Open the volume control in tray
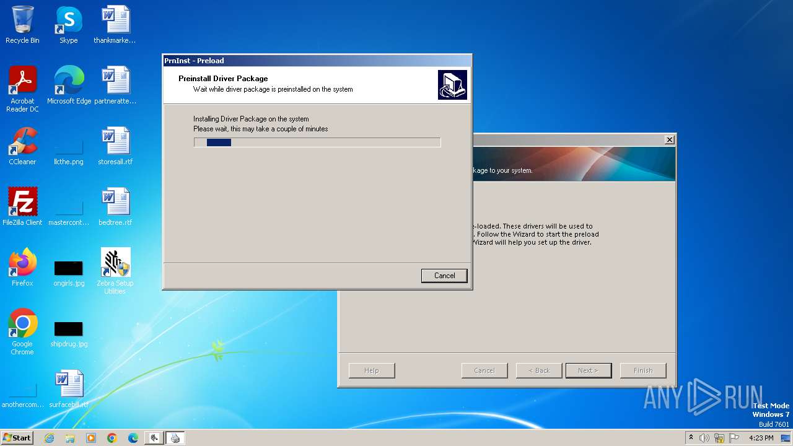The height and width of the screenshot is (446, 793). (x=704, y=438)
